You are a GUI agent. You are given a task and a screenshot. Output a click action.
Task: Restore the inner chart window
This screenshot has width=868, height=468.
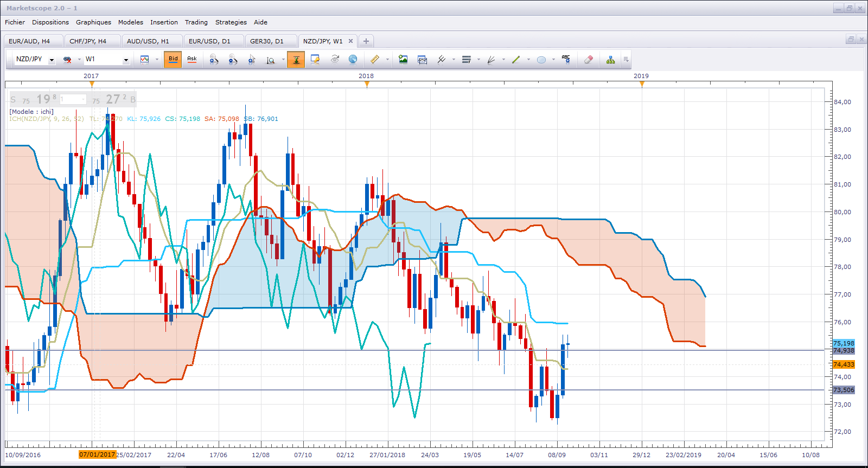pyautogui.click(x=851, y=39)
